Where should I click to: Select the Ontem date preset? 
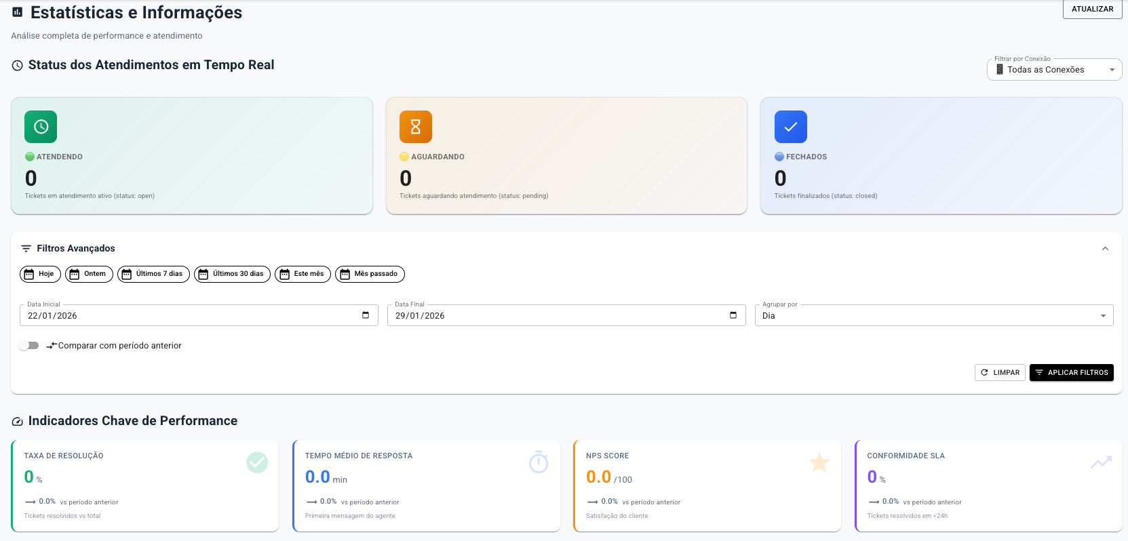pos(89,274)
